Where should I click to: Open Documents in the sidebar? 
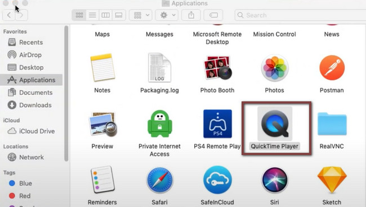tap(31, 93)
